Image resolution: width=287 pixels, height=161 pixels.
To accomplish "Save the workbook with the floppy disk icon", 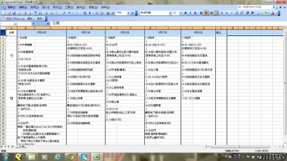I will pyautogui.click(x=14, y=13).
